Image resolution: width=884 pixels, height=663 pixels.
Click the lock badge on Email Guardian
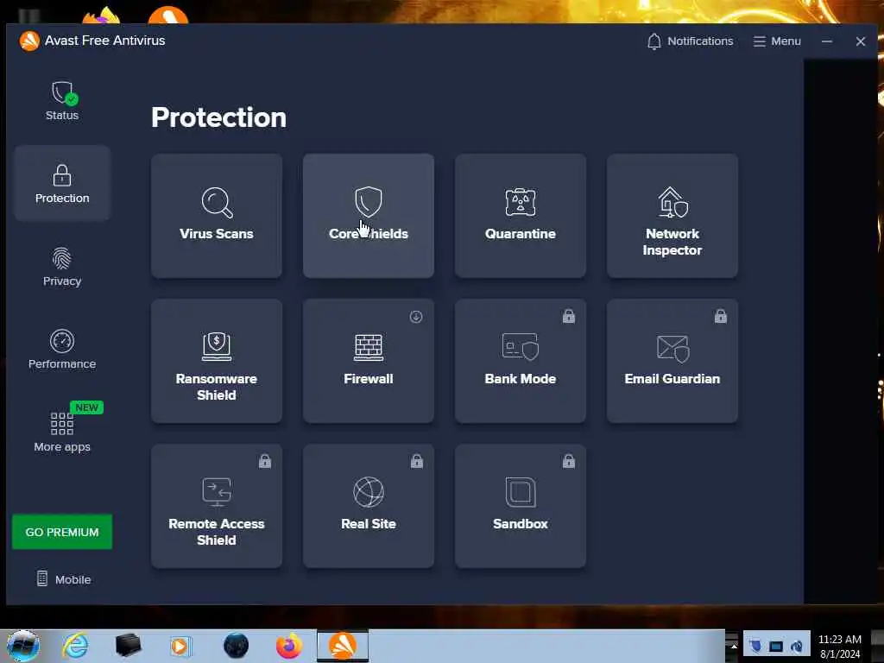[x=721, y=316]
